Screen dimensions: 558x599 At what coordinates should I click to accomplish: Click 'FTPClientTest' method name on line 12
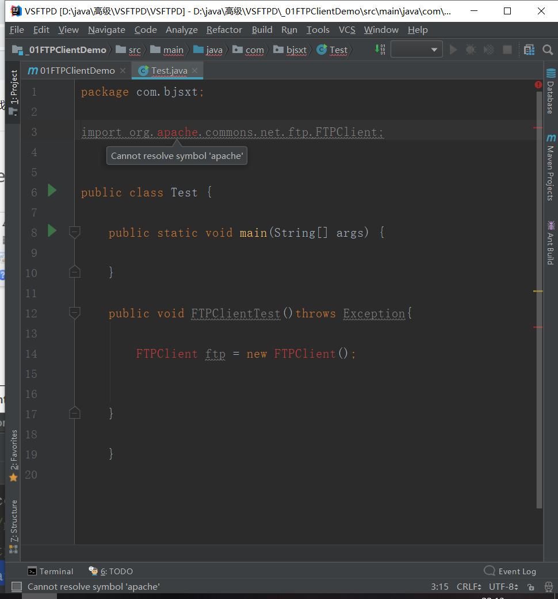[x=236, y=314]
